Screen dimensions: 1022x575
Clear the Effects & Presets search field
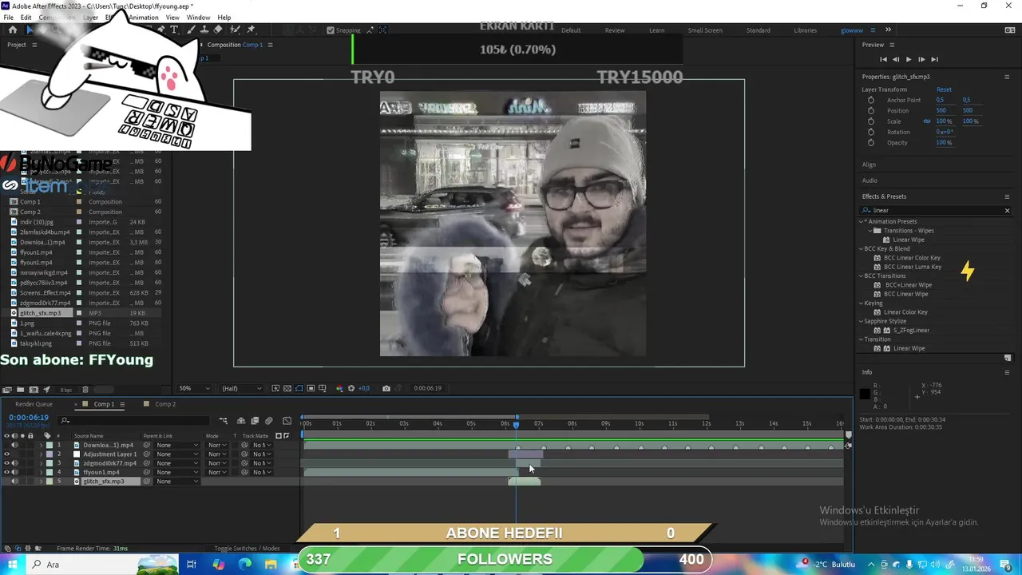point(1007,210)
